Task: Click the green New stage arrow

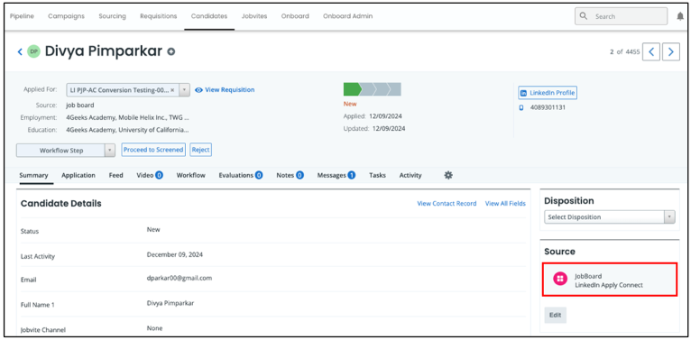Action: 353,89
